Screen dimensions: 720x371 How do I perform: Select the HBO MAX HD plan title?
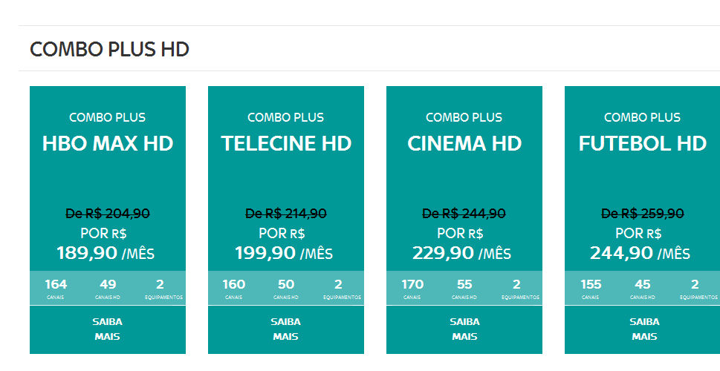[x=108, y=143]
